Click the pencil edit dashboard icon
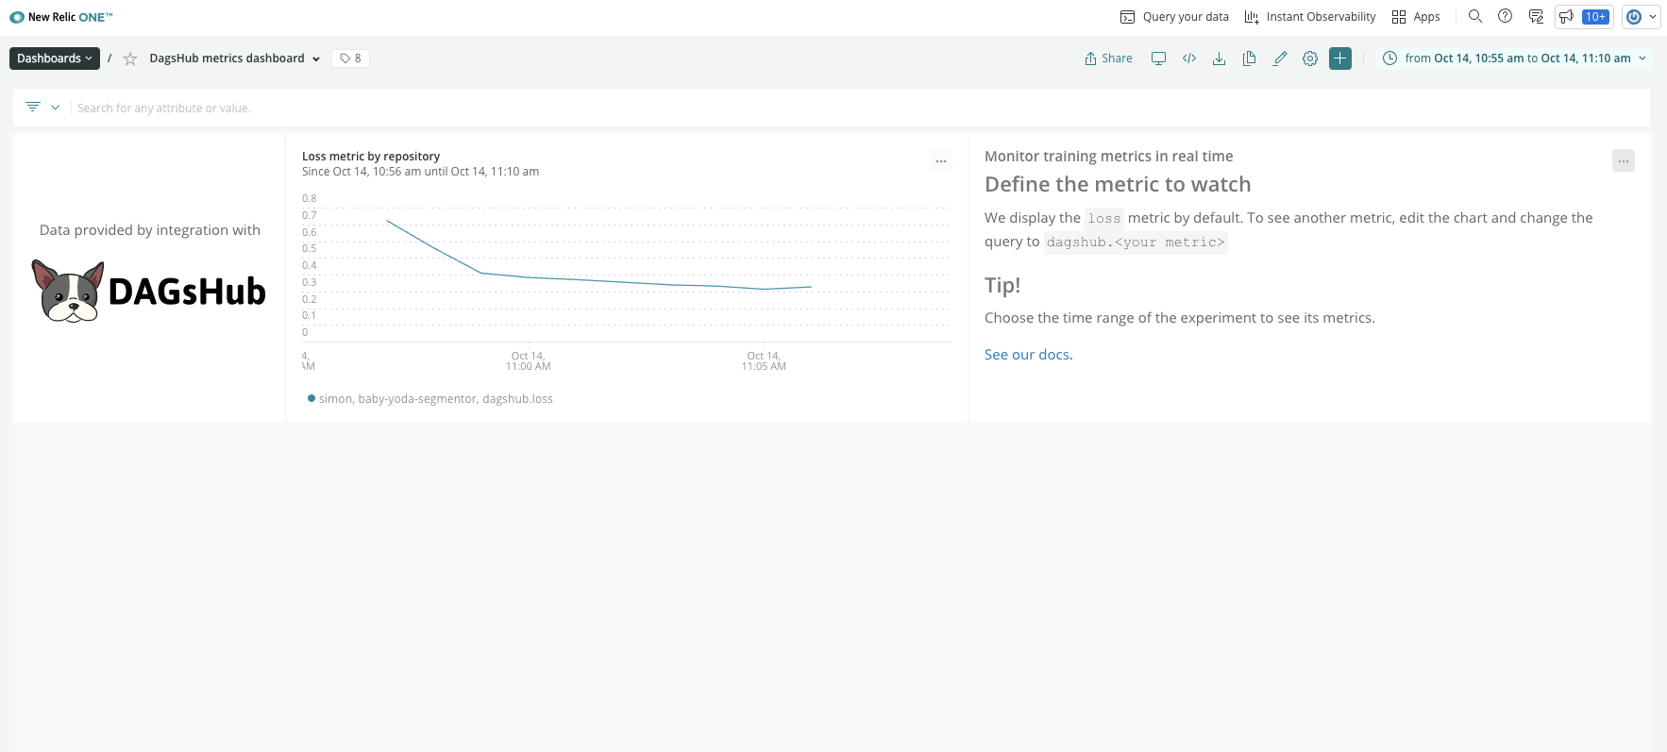The height and width of the screenshot is (752, 1667). 1280,58
